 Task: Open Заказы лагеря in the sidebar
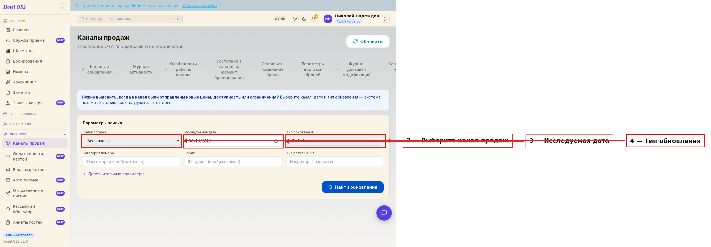[35, 103]
